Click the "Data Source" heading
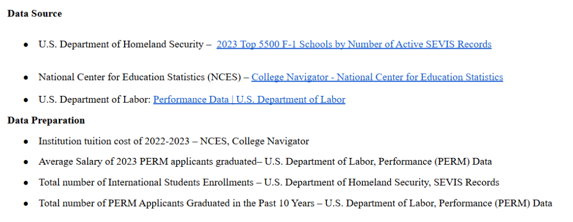Image resolution: width=573 pixels, height=222 pixels. pos(34,14)
